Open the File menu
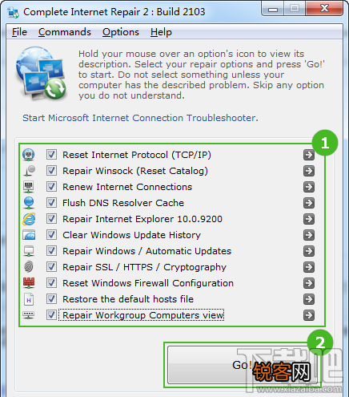Image resolution: width=349 pixels, height=397 pixels. point(19,32)
